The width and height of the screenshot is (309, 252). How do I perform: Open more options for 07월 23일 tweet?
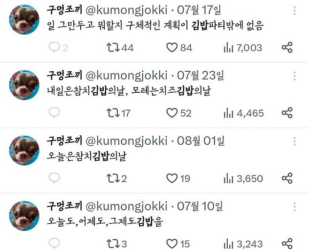pyautogui.click(x=294, y=76)
